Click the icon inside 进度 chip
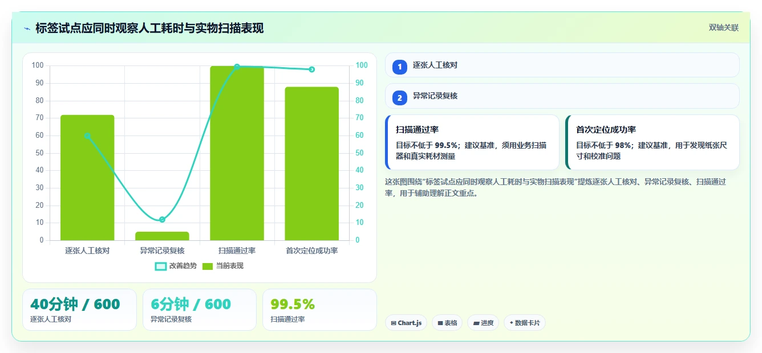Viewport: 762px width, 353px height. click(476, 323)
